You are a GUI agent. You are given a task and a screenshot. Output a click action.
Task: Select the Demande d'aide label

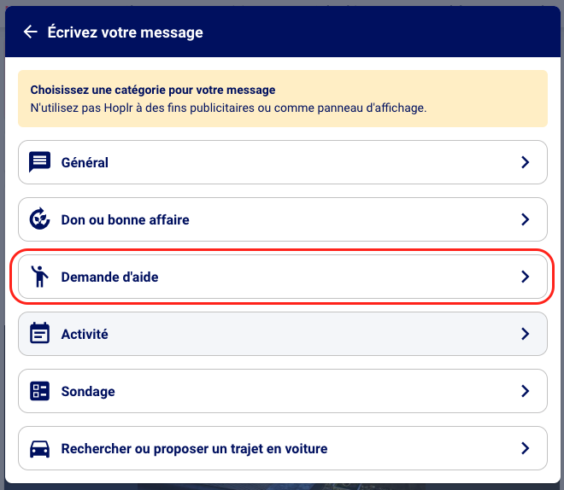(109, 277)
